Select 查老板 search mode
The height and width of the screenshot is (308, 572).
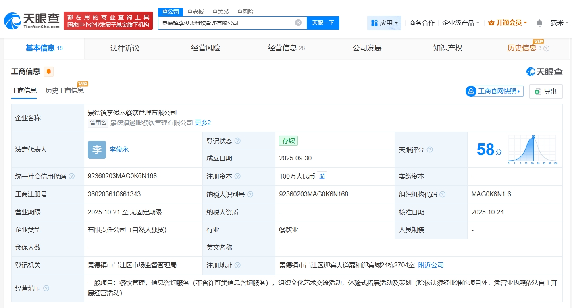[196, 12]
